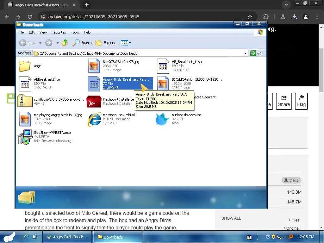Select the 'me when i sex.mhtml' icon
The height and width of the screenshot is (243, 324).
(x=94, y=119)
